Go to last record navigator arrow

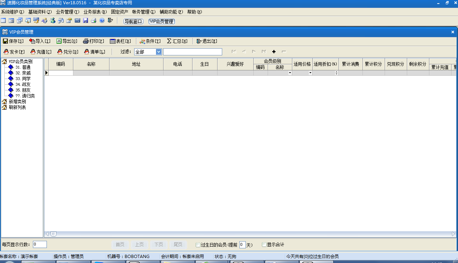[264, 52]
